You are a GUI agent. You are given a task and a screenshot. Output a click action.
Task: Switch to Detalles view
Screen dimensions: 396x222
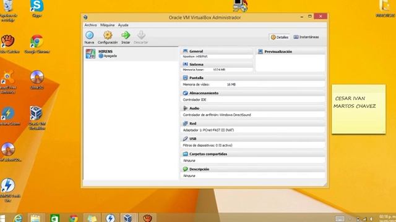(279, 37)
